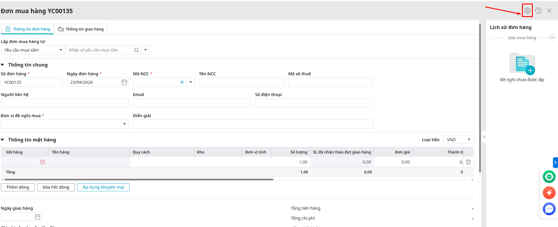Viewport: 558px width, 227px height.
Task: Click the Thêm dòng button
Action: pos(18,187)
